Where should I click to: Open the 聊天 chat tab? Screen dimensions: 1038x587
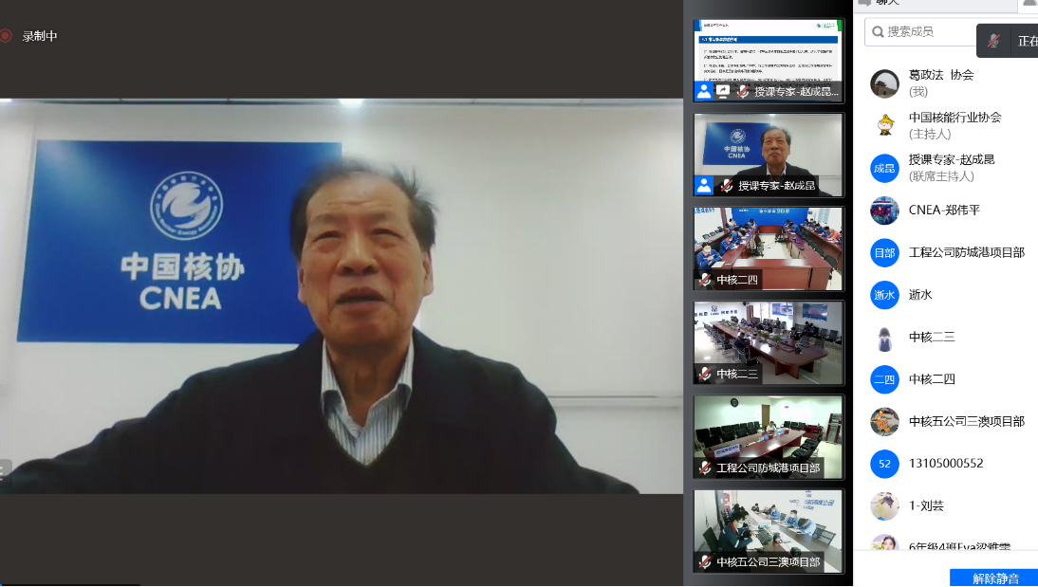(887, 3)
